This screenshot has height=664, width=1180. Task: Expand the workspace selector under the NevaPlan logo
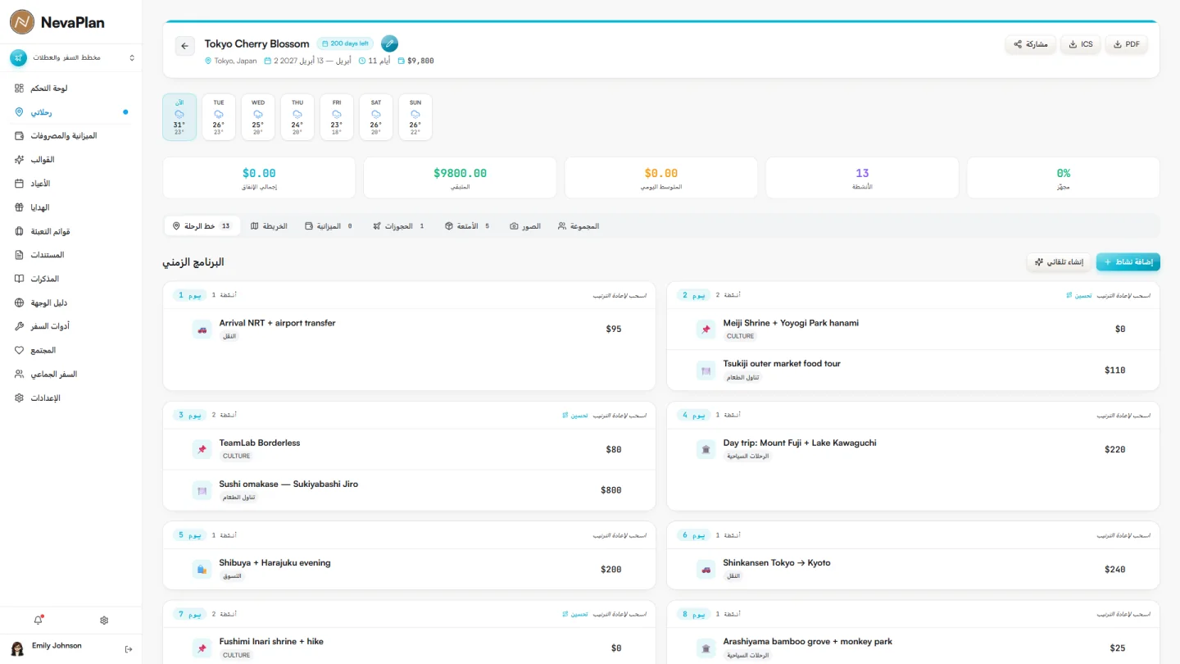click(x=71, y=57)
